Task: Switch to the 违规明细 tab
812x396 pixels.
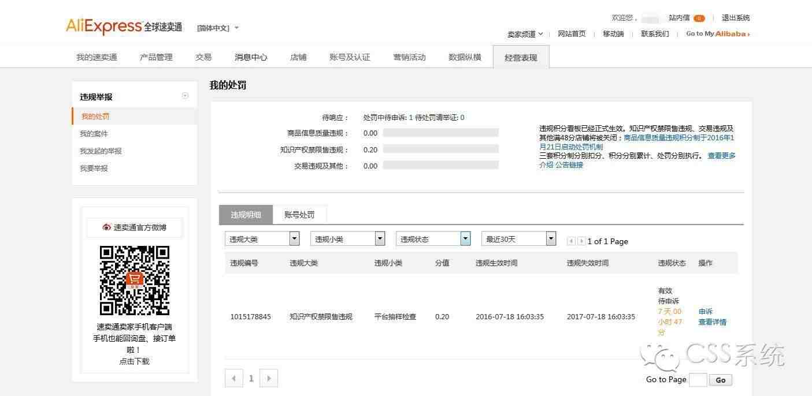Action: click(246, 215)
